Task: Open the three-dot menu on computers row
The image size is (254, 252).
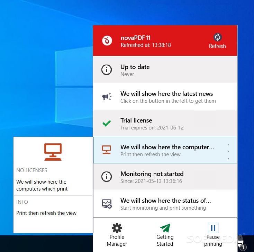Action: point(228,151)
